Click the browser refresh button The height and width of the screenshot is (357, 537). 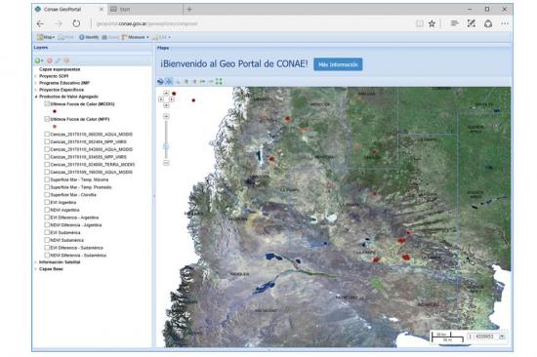76,23
